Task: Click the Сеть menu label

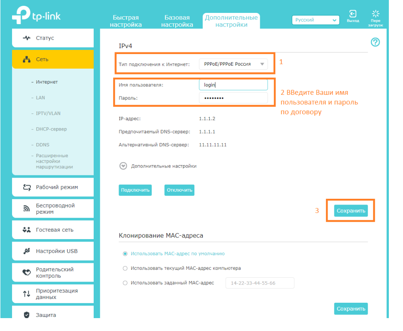Action: [42, 59]
